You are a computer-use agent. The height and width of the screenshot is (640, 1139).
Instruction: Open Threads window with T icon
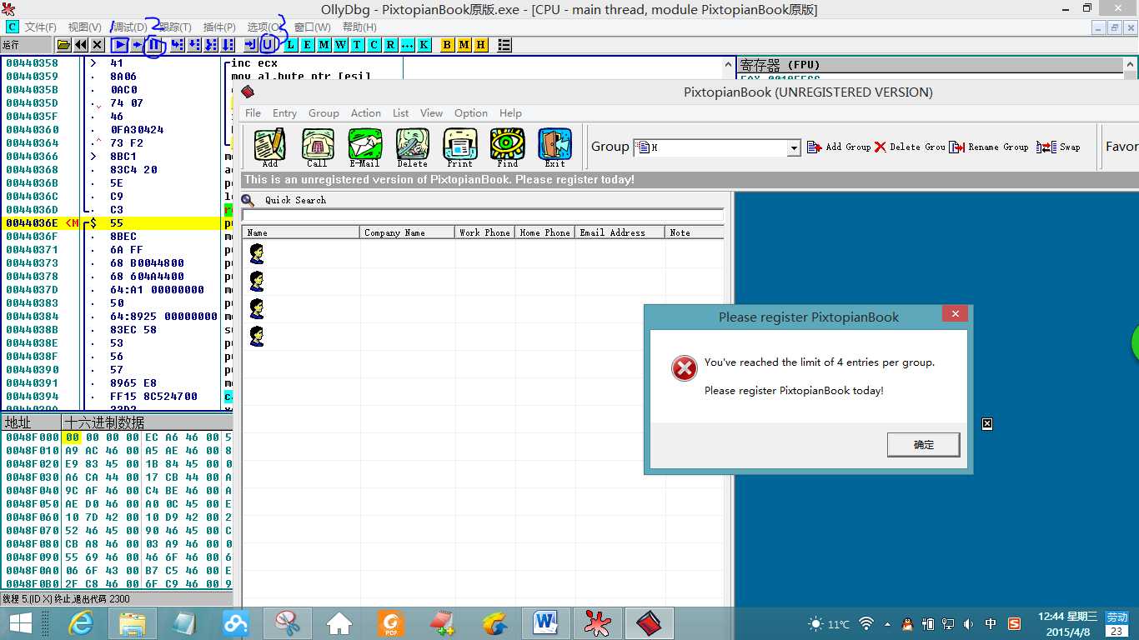(357, 45)
